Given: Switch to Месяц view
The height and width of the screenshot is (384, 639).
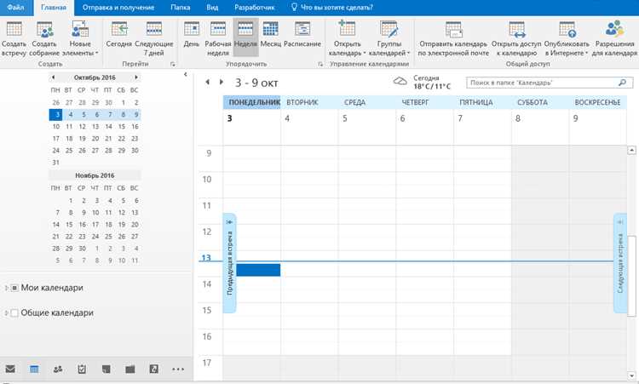Looking at the screenshot, I should [271, 34].
